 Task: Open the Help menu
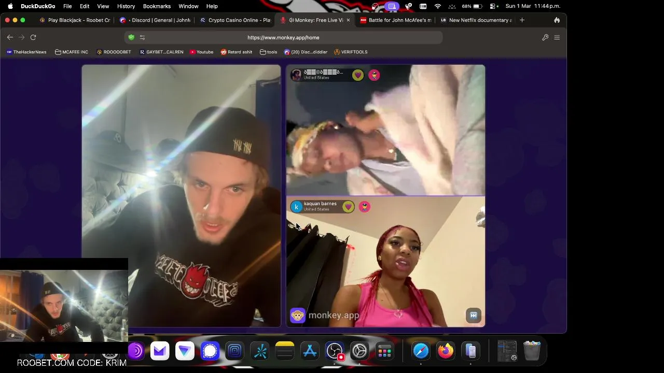pyautogui.click(x=212, y=6)
